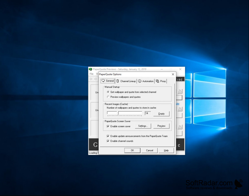Toggle Enable channel sounds checkbox

pos(120,141)
